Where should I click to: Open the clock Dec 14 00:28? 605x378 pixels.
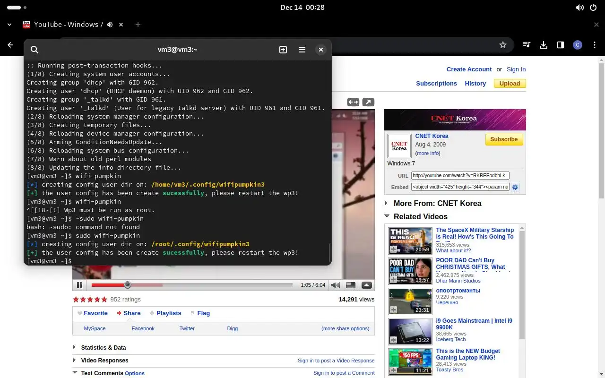(x=302, y=8)
